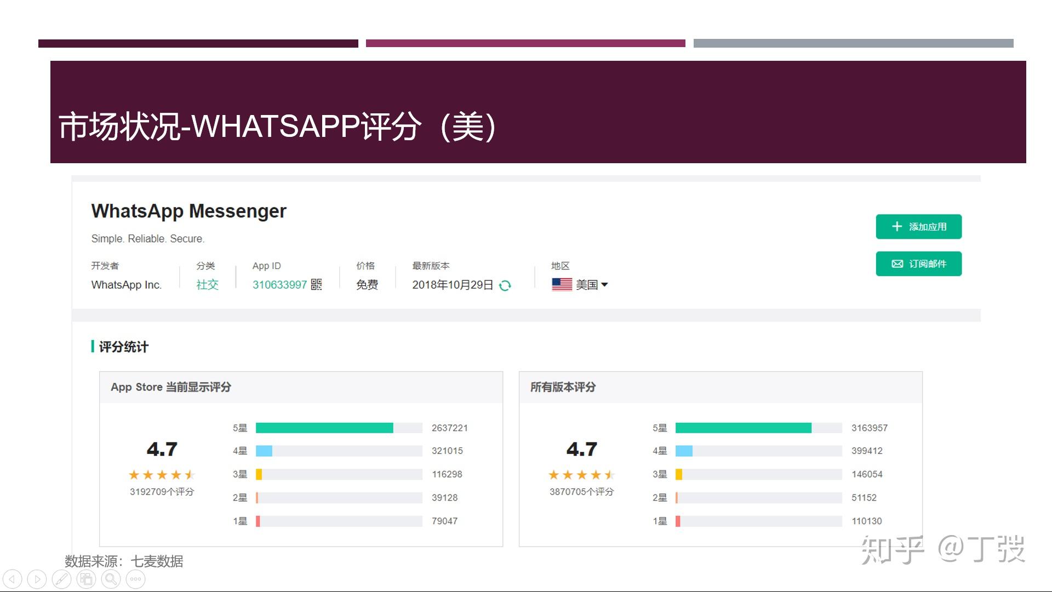Activate slideshow zoom magnifier icon

111,579
